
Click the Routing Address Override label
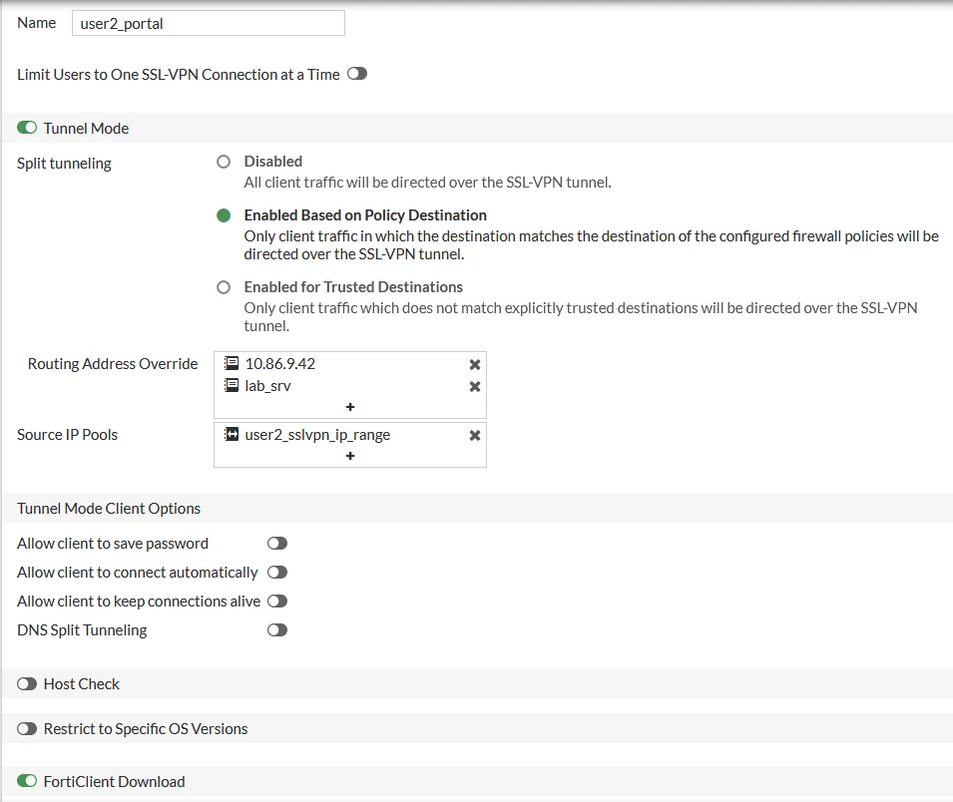point(113,363)
